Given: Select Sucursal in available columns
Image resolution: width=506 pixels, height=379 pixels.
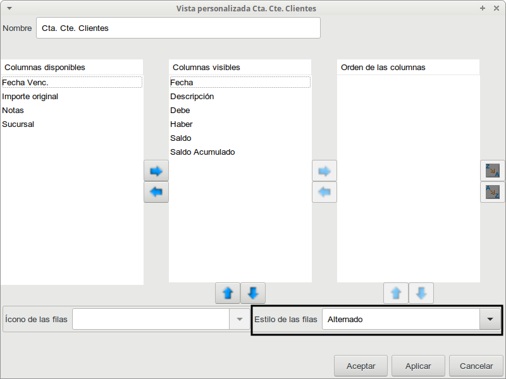Looking at the screenshot, I should (71, 124).
